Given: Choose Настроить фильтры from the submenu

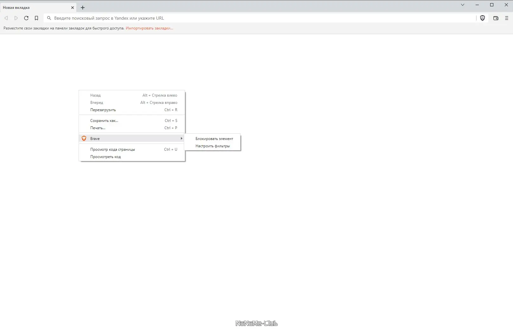Looking at the screenshot, I should coord(213,146).
